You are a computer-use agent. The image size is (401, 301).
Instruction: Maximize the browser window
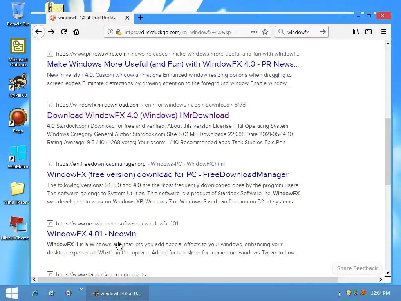click(x=369, y=16)
